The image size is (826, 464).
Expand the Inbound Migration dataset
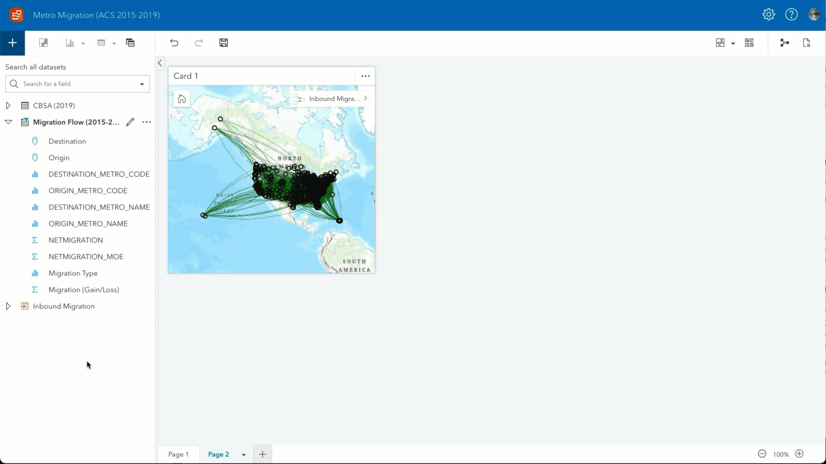point(8,306)
